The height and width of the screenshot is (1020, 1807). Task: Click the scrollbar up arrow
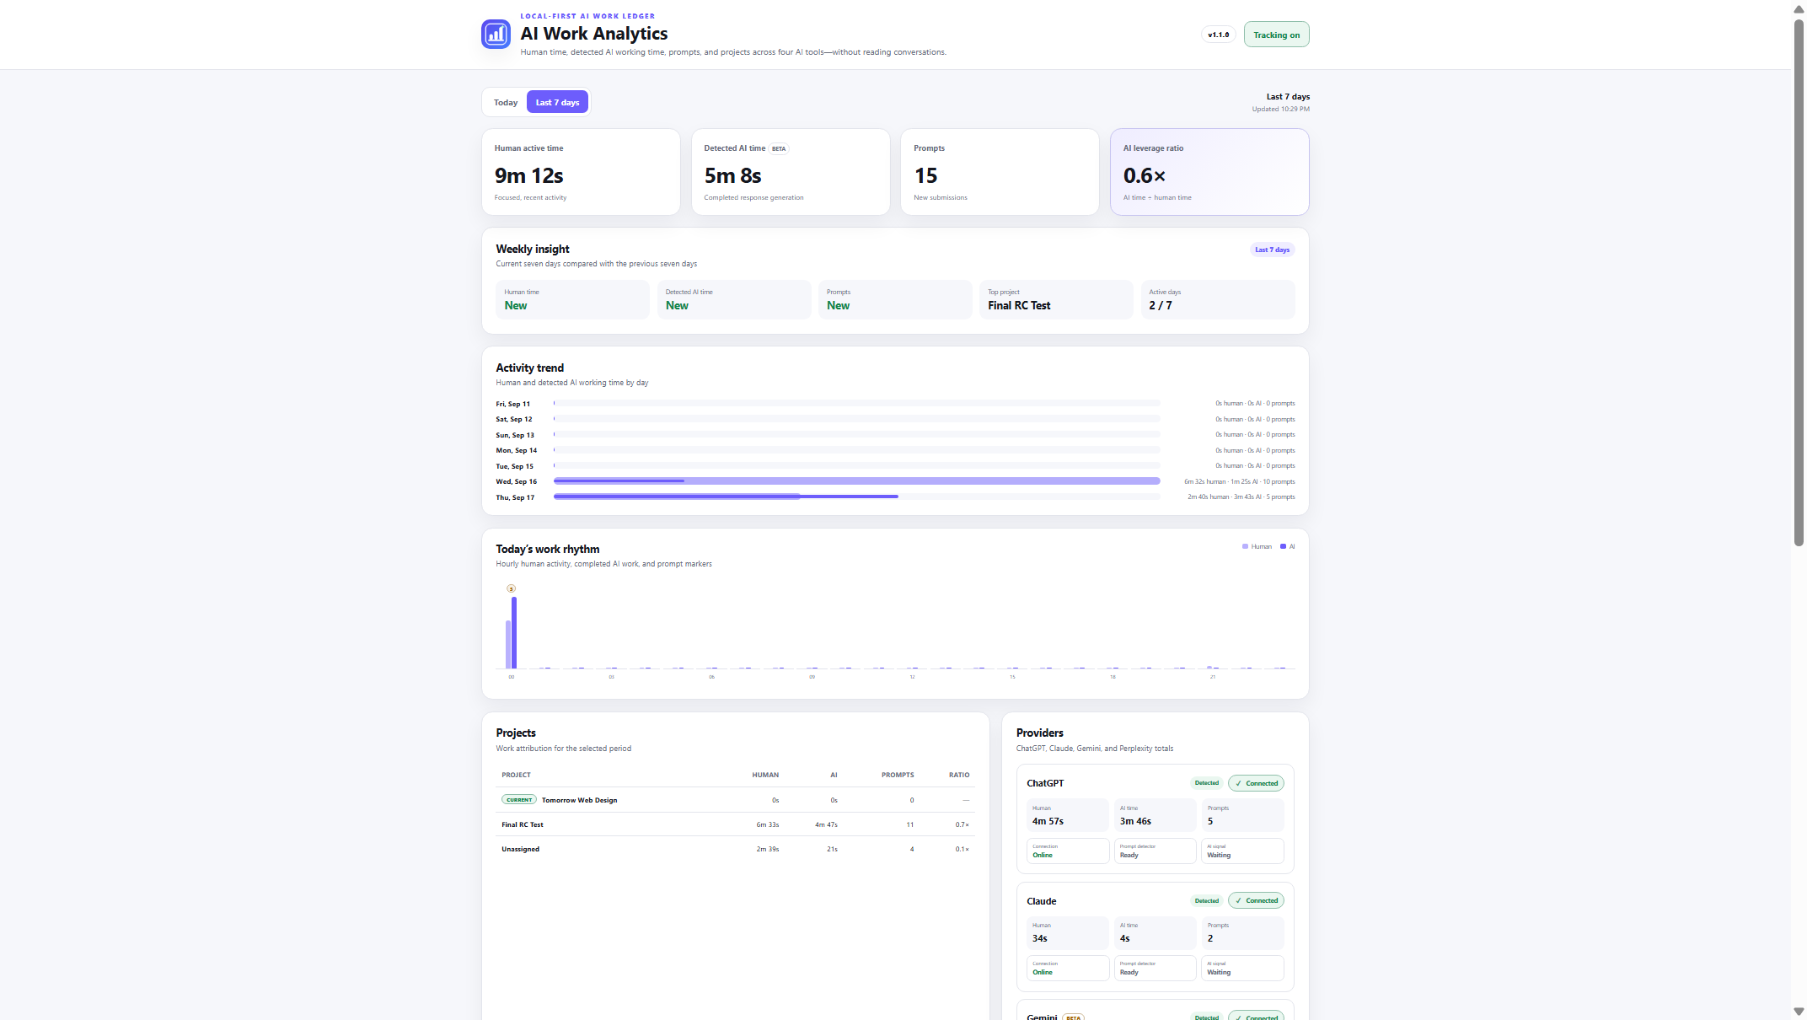pos(1799,8)
